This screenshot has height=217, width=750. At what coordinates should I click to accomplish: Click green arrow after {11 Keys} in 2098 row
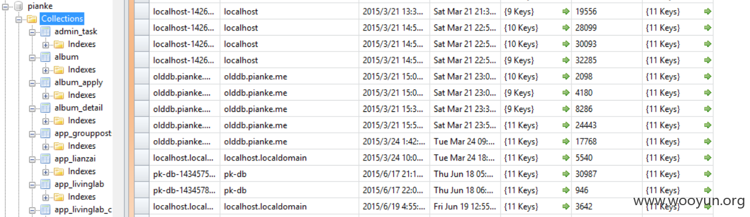707,76
